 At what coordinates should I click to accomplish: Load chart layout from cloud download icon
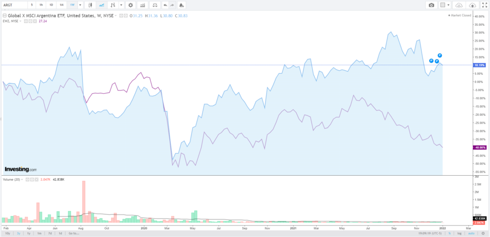pyautogui.click(x=459, y=5)
